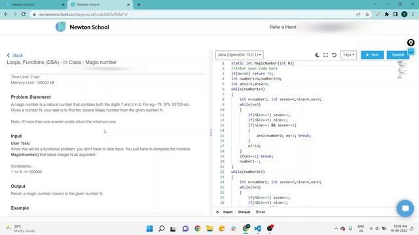Click the microphone icon in system tray
419x235 pixels.
[350, 228]
